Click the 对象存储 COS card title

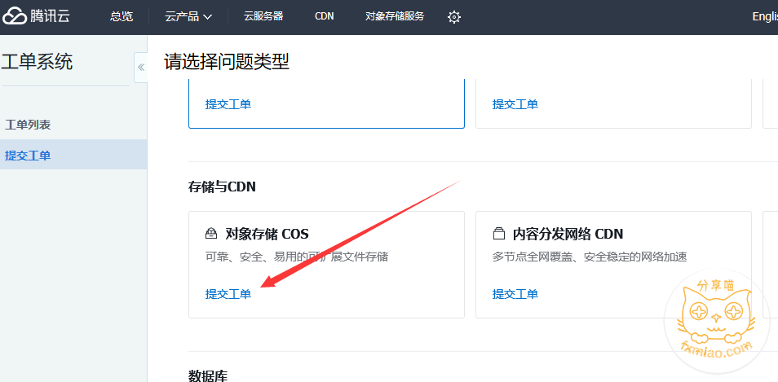tap(267, 234)
